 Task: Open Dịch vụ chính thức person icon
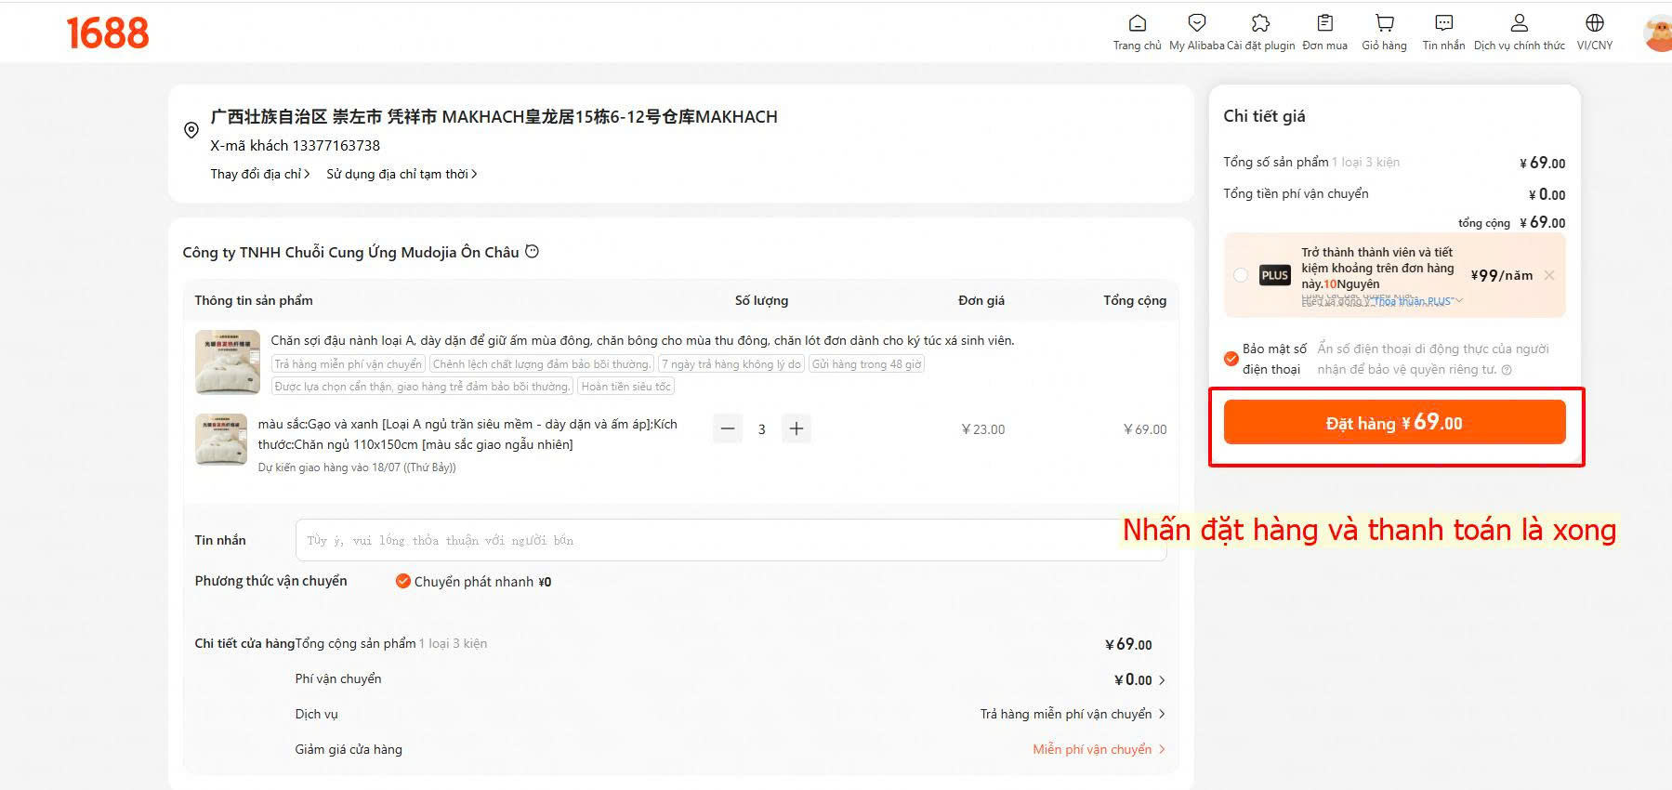coord(1520,23)
